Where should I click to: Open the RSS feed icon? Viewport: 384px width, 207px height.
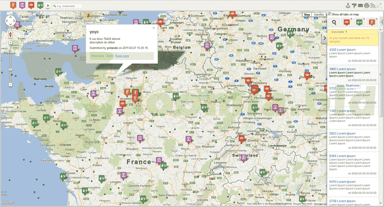point(374,5)
